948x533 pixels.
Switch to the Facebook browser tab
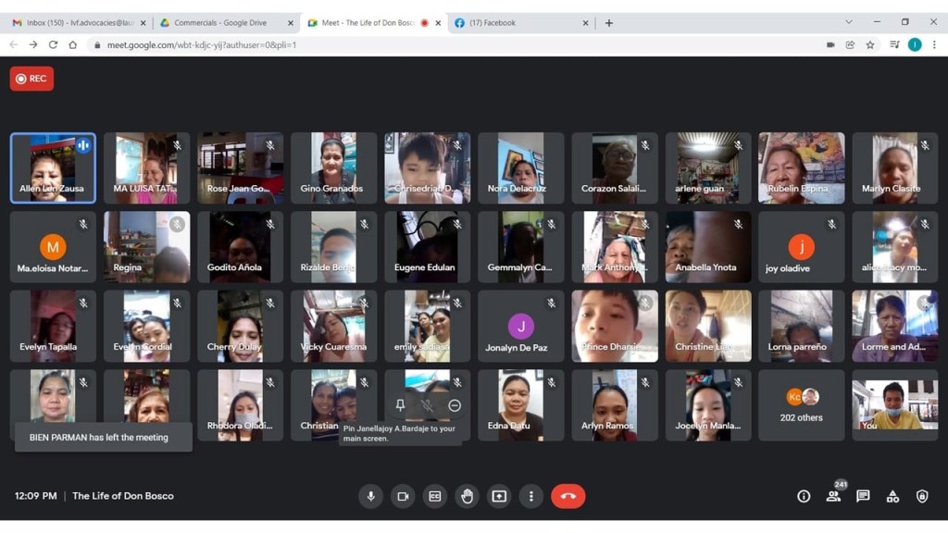point(518,22)
